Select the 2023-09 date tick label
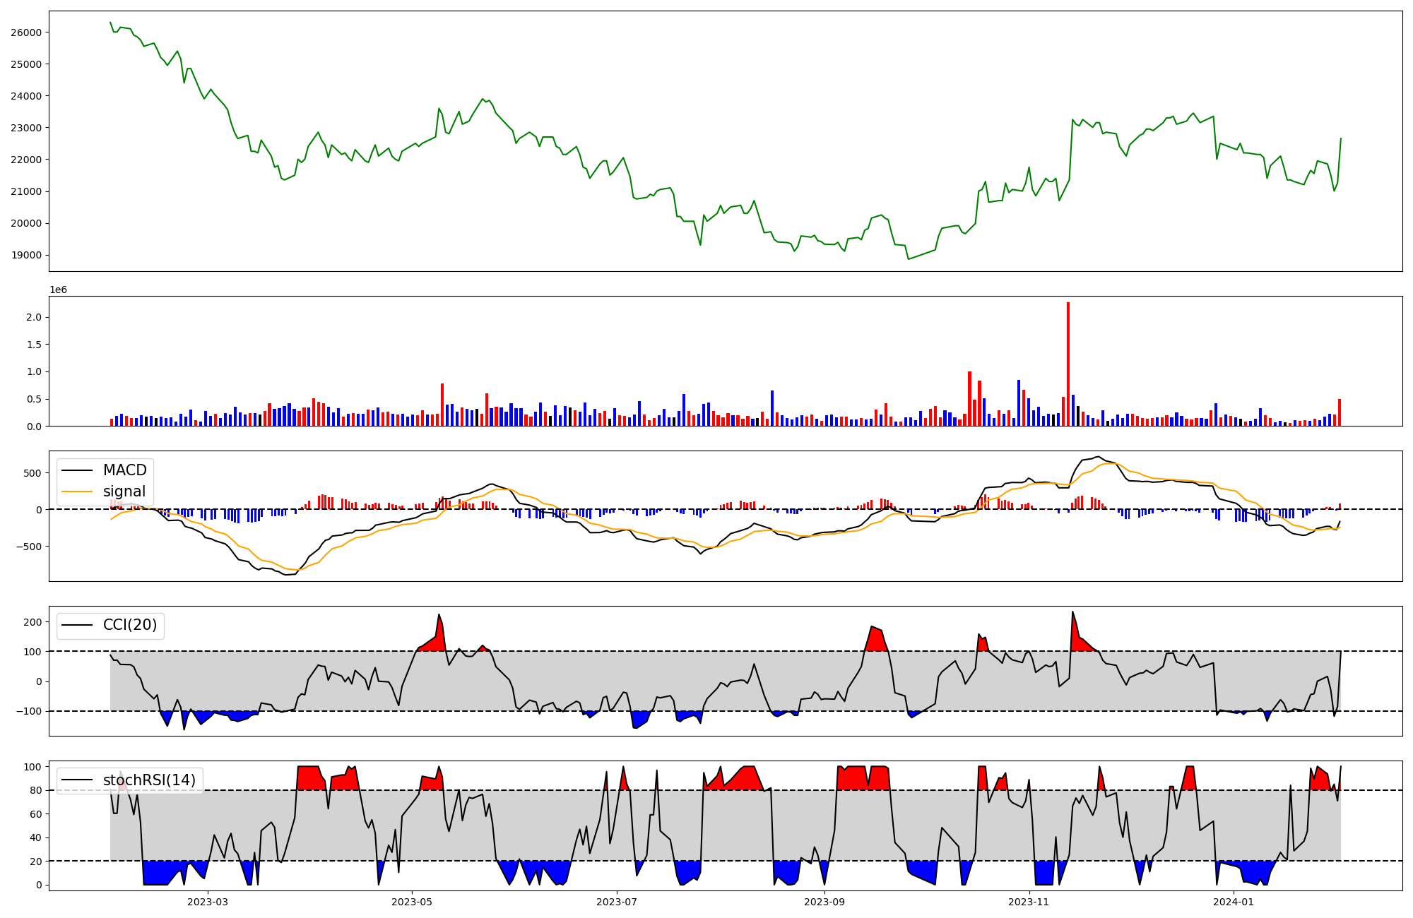 824,902
